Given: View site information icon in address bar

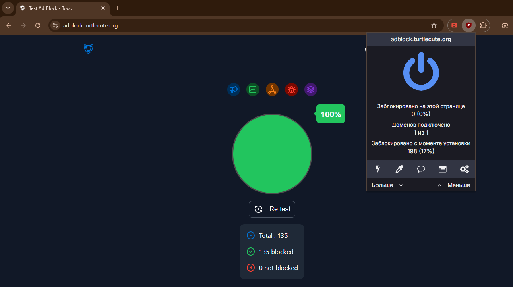Looking at the screenshot, I should pyautogui.click(x=55, y=25).
